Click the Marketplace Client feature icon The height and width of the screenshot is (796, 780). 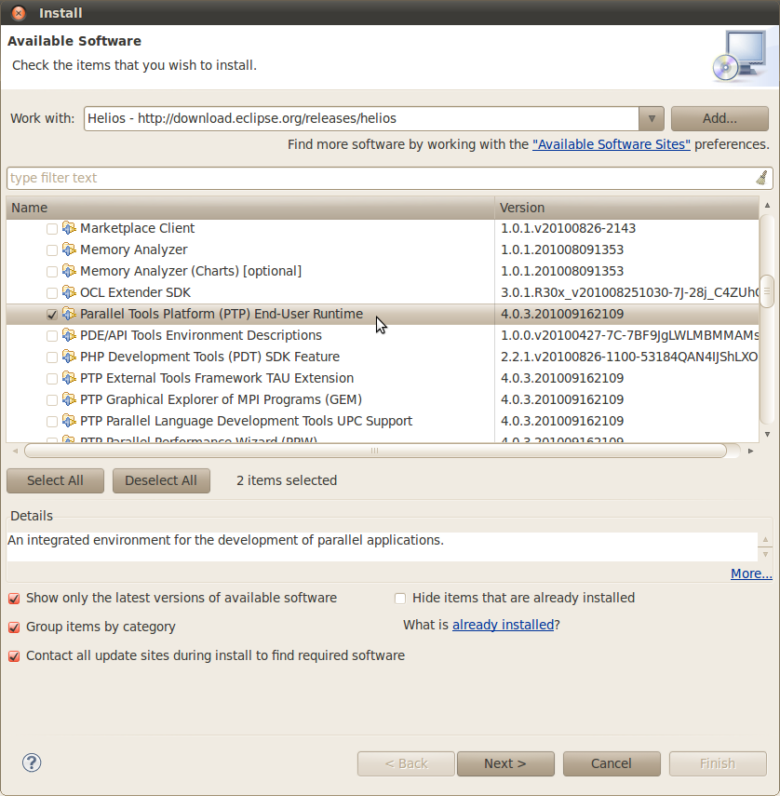(x=69, y=228)
